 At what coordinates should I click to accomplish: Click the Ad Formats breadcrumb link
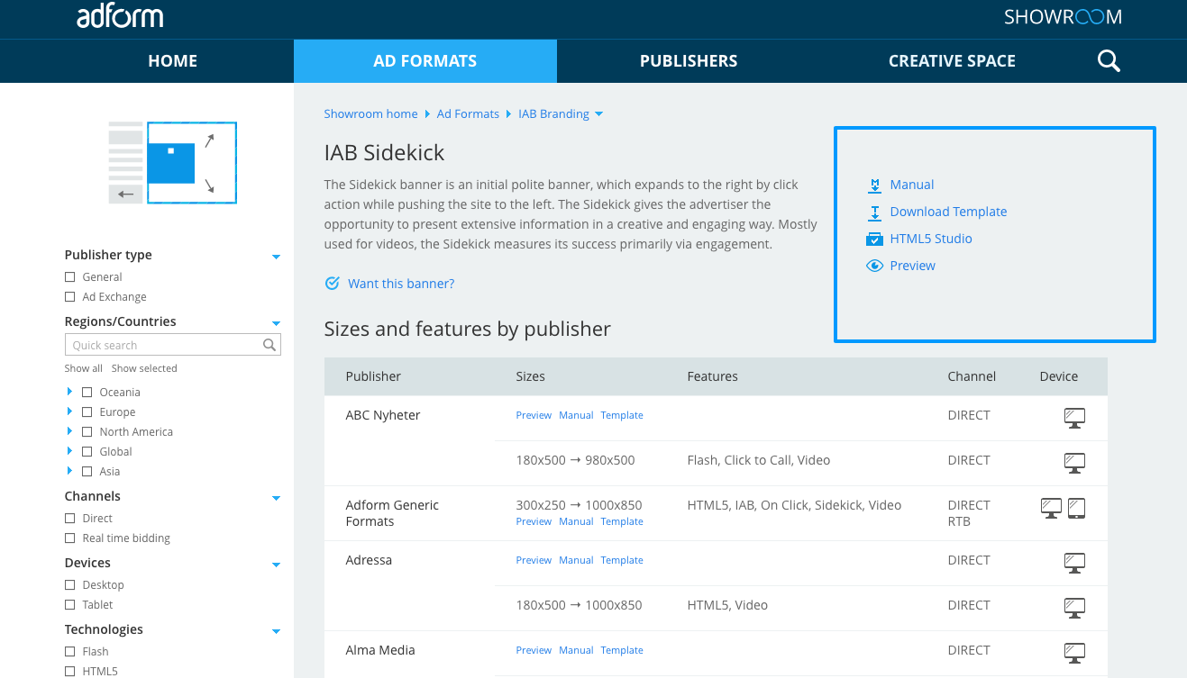468,114
